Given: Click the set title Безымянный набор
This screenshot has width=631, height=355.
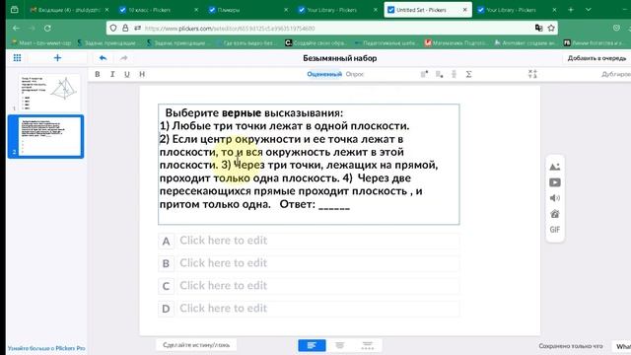Looking at the screenshot, I should click(x=339, y=58).
